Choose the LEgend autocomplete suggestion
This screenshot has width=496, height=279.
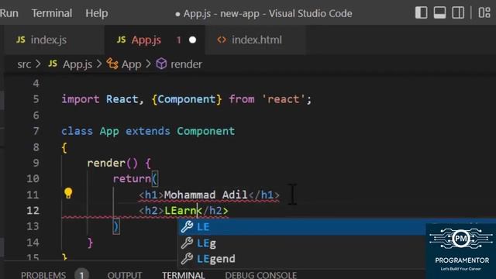(301, 259)
